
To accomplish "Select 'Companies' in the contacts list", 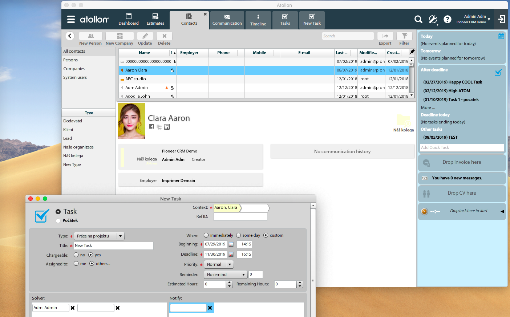I will coord(74,69).
